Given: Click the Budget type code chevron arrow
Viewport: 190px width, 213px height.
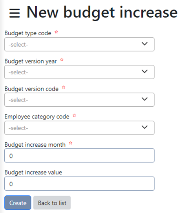Looking at the screenshot, I should click(x=144, y=44).
